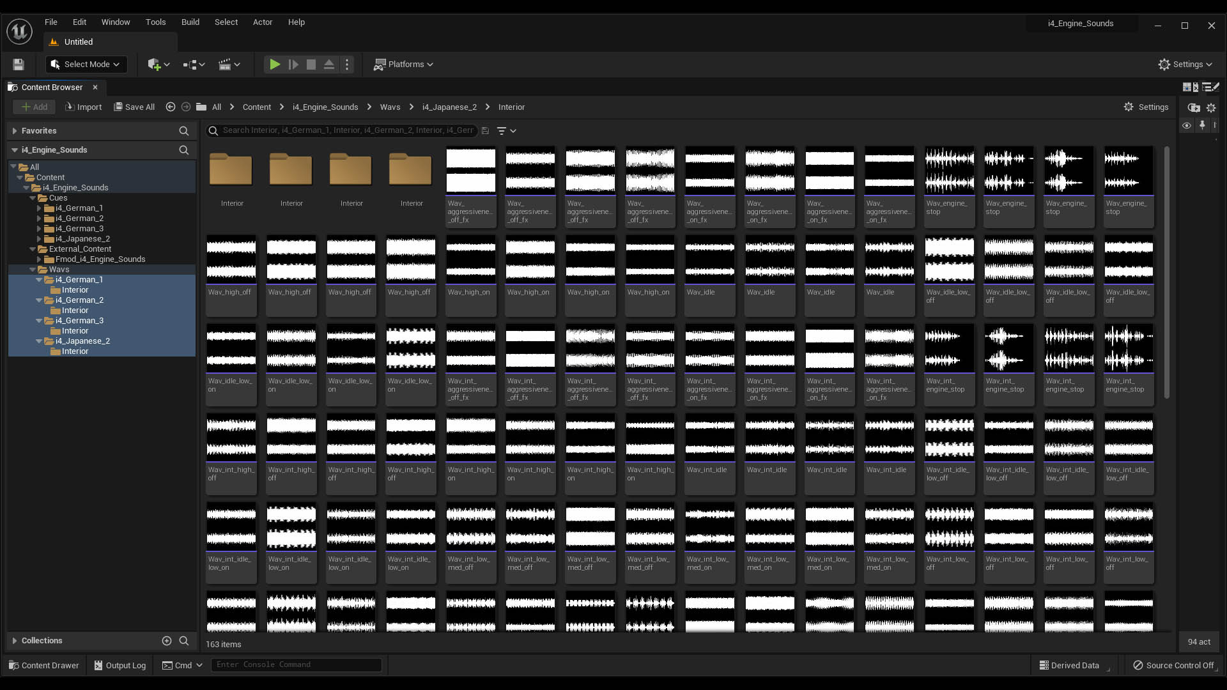The width and height of the screenshot is (1227, 690).
Task: Toggle Source Control Off status
Action: tap(1173, 665)
